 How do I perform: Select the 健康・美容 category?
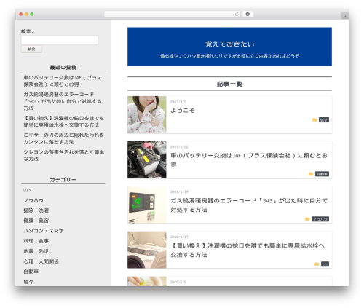[36, 221]
